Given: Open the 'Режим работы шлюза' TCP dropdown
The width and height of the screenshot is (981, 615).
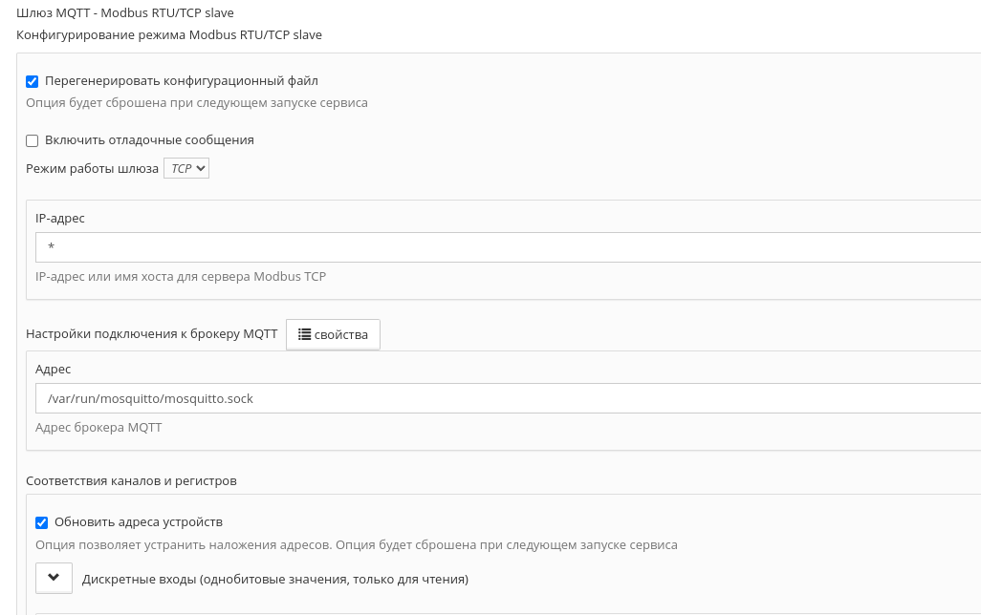Looking at the screenshot, I should click(186, 168).
